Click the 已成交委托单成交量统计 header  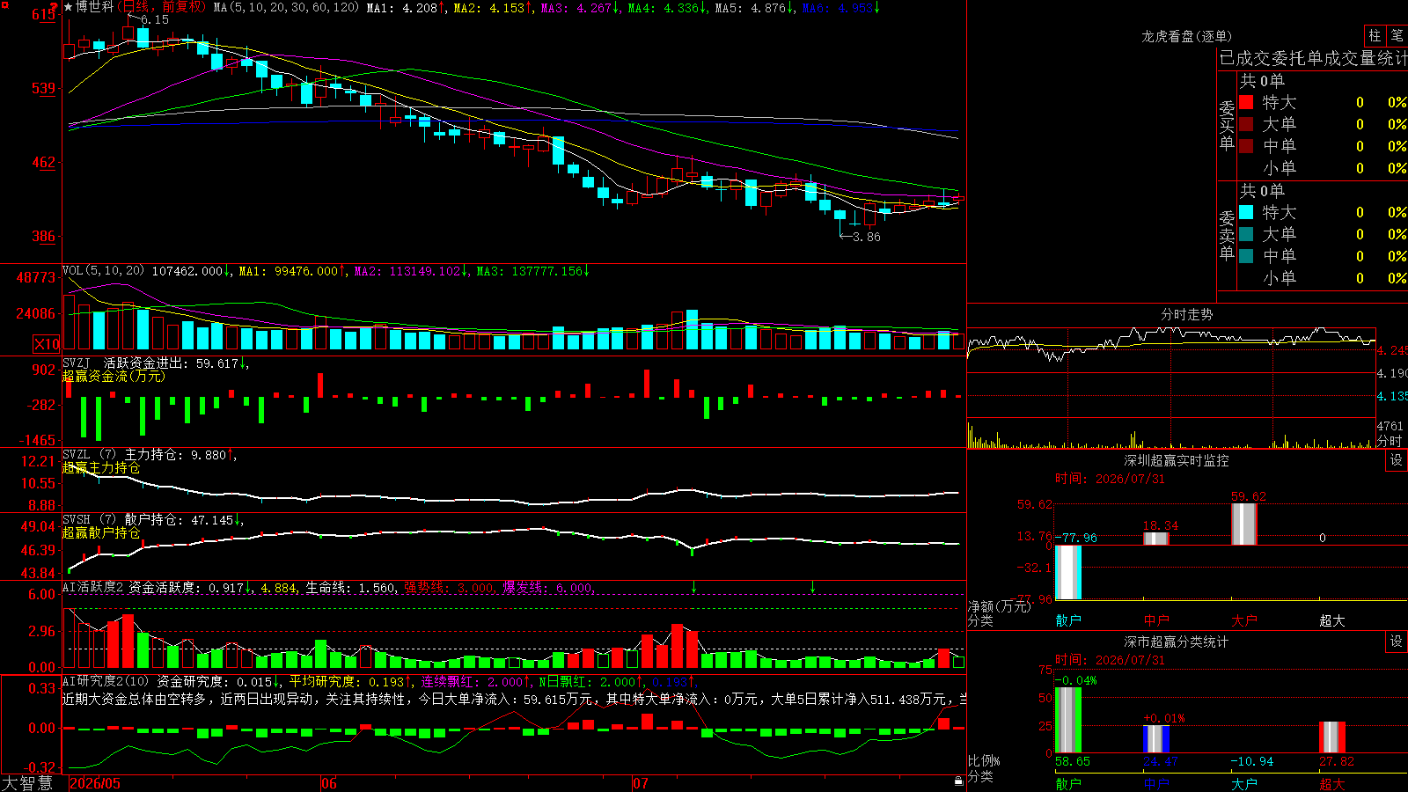(x=1313, y=58)
